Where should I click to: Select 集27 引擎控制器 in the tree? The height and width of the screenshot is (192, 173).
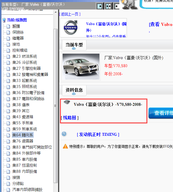[x=27, y=68]
